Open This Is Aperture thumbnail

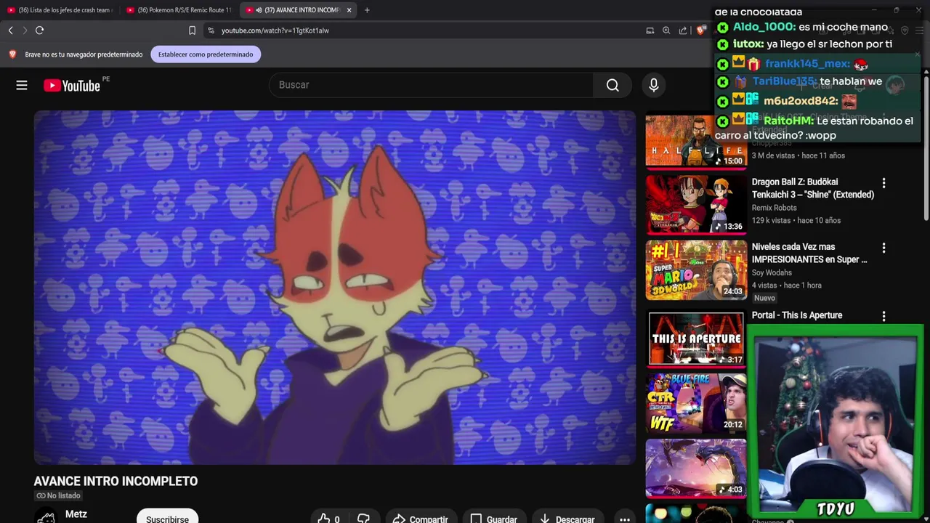(x=696, y=338)
